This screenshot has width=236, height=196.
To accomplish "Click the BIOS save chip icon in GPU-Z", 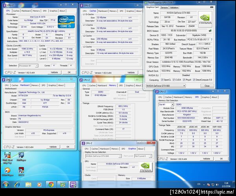I will click(x=210, y=31).
